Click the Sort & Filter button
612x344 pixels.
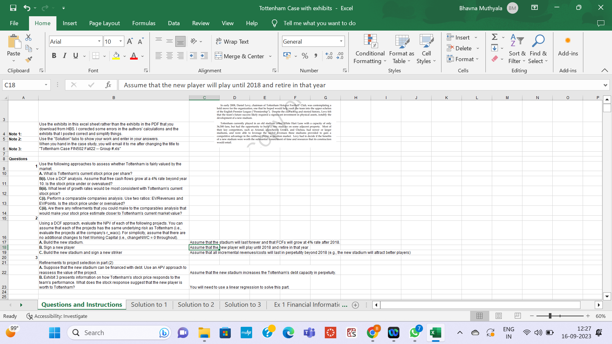tap(517, 49)
